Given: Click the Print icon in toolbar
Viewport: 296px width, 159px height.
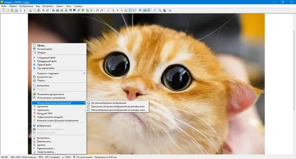Looking at the screenshot, I should (x=16, y=10).
